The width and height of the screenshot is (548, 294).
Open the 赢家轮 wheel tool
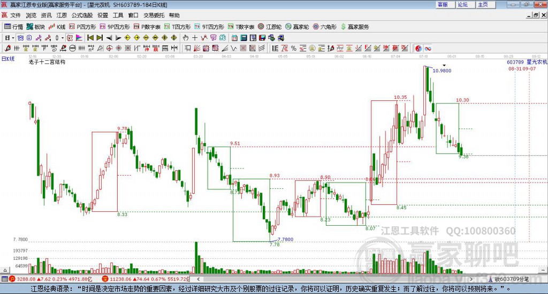pyautogui.click(x=297, y=27)
